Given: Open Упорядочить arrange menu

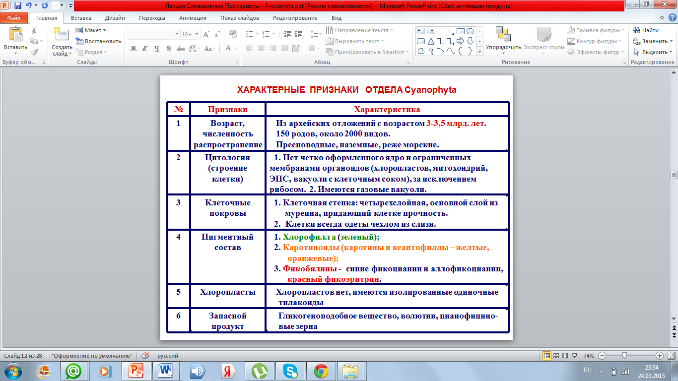Looking at the screenshot, I should tap(503, 40).
